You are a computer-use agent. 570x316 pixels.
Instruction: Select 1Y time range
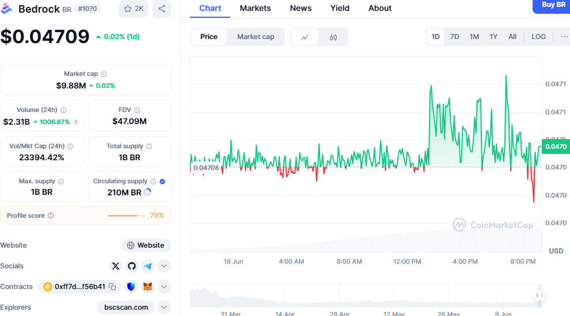point(493,37)
